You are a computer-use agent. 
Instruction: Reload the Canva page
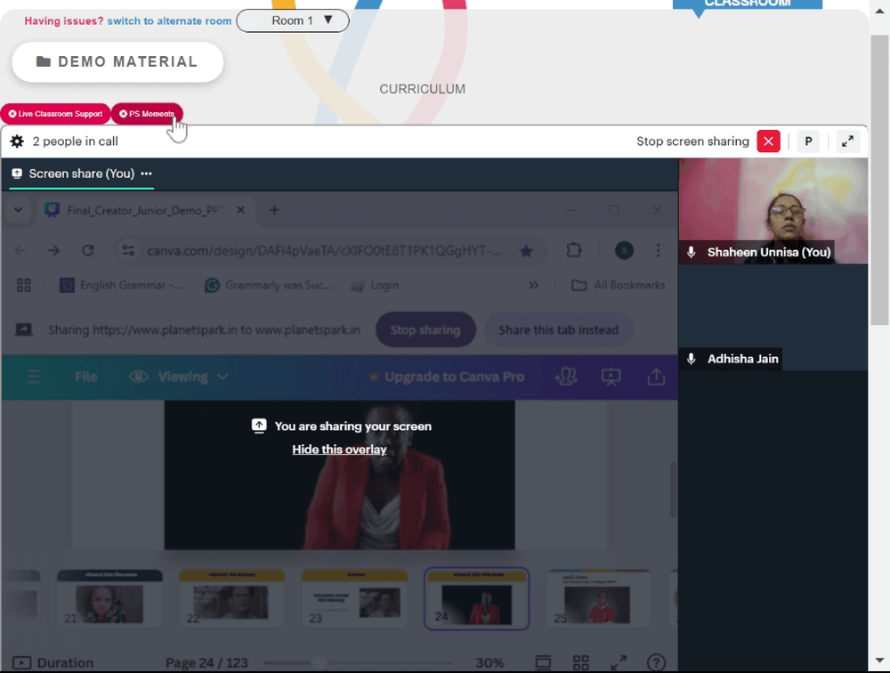pyautogui.click(x=88, y=250)
